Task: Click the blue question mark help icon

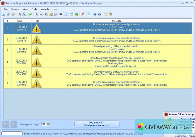Action: 95,14
